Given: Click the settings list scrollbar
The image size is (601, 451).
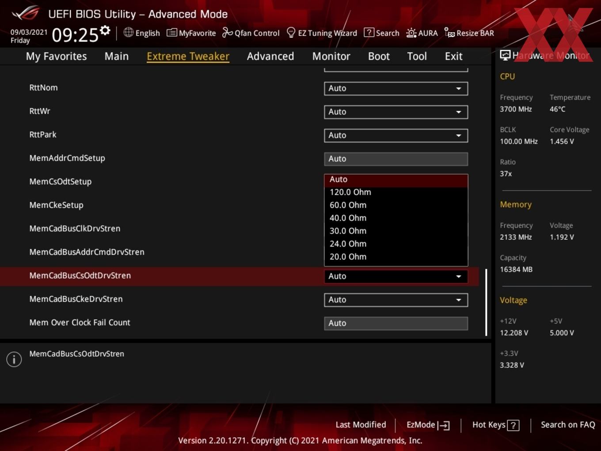Looking at the screenshot, I should (486, 302).
